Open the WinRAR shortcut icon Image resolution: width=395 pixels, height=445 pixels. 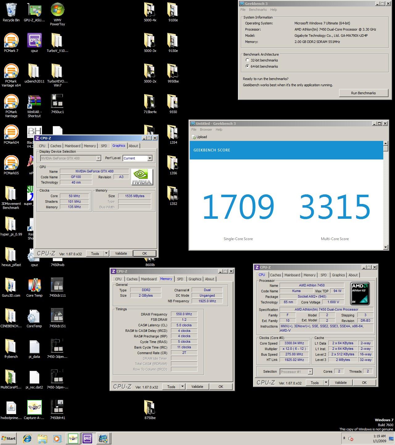34,106
